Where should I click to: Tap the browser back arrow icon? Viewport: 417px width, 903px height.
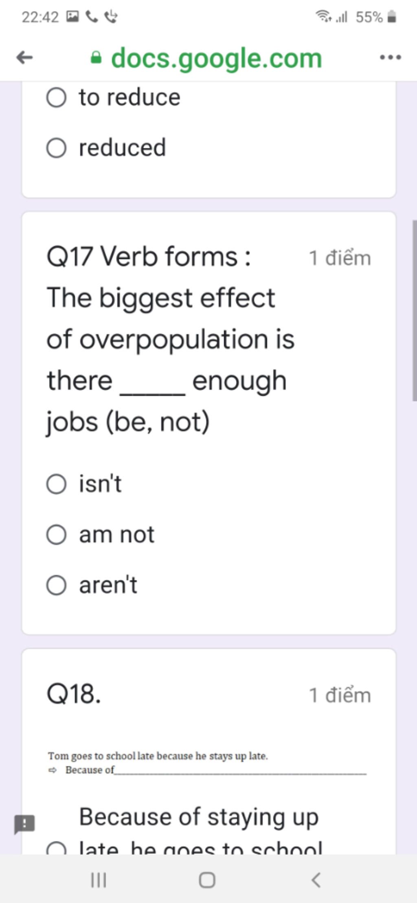tap(24, 57)
